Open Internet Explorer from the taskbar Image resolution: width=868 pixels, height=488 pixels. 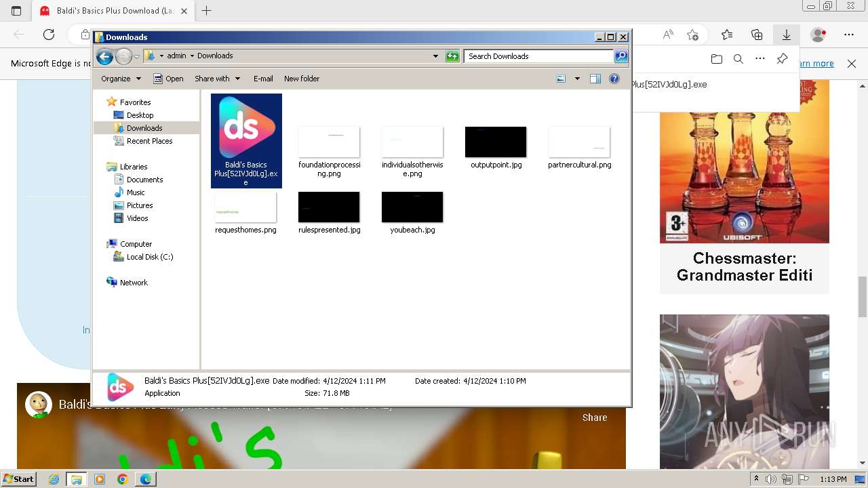click(54, 479)
